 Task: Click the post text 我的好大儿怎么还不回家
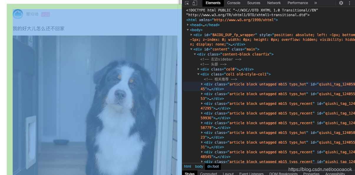(x=39, y=28)
